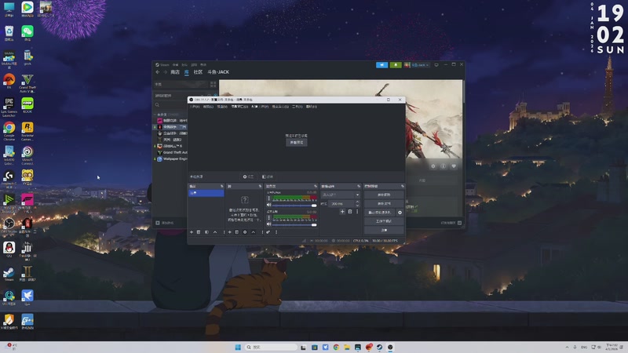The height and width of the screenshot is (353, 628).
Task: Move source up in Sources dock
Action: [253, 232]
